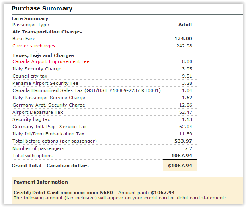
Task: Click the Panama Airport Security Fee label
Action: coord(45,83)
